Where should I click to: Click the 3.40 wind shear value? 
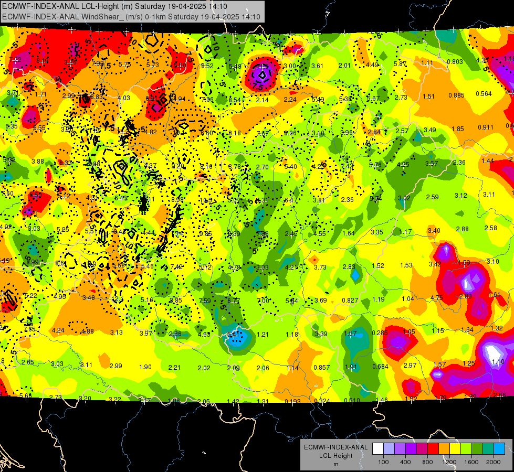[x=434, y=230]
